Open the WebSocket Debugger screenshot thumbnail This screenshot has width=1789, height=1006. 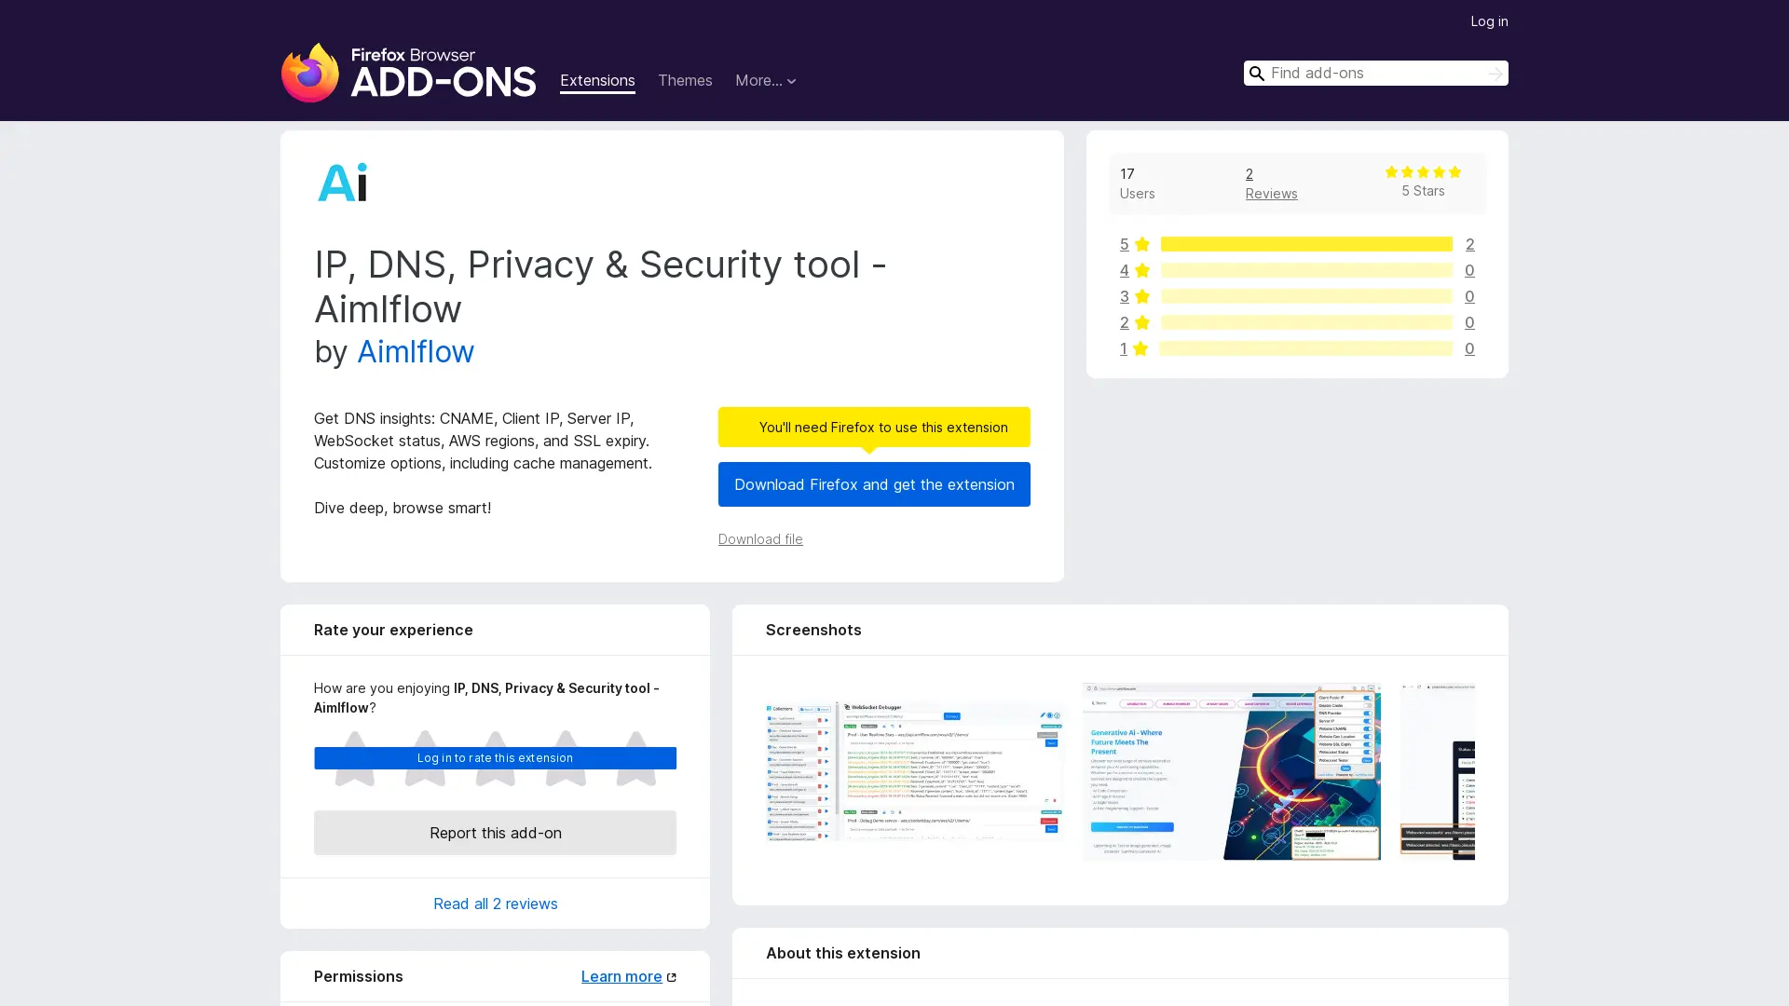pyautogui.click(x=914, y=771)
